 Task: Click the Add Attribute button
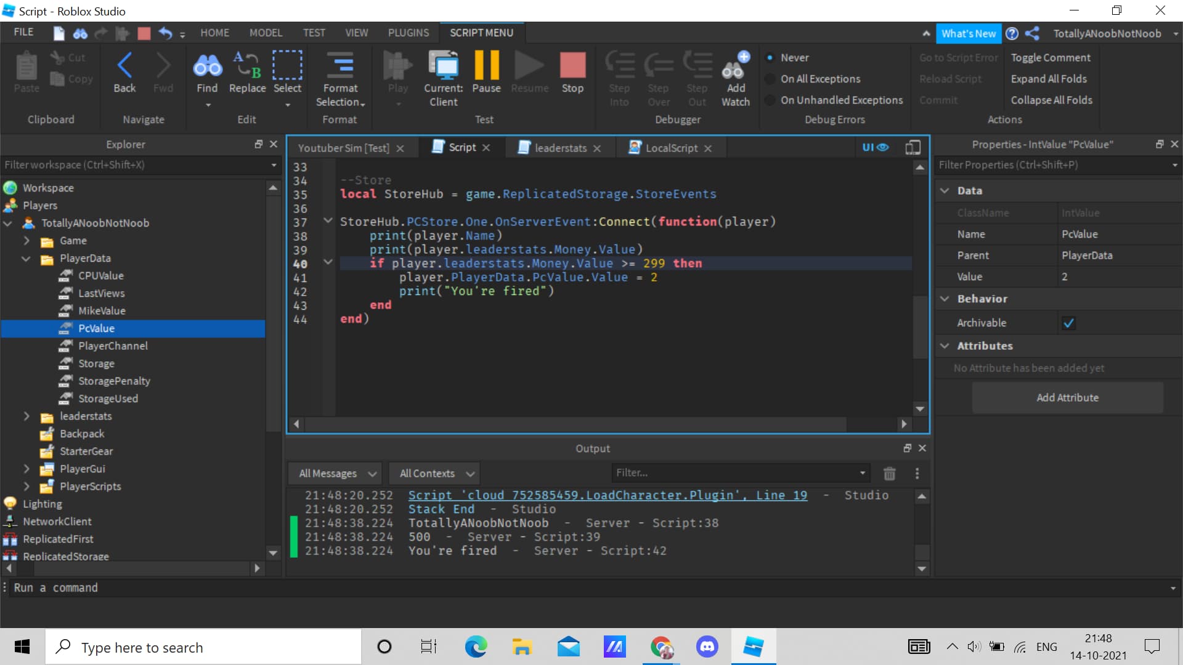point(1067,398)
